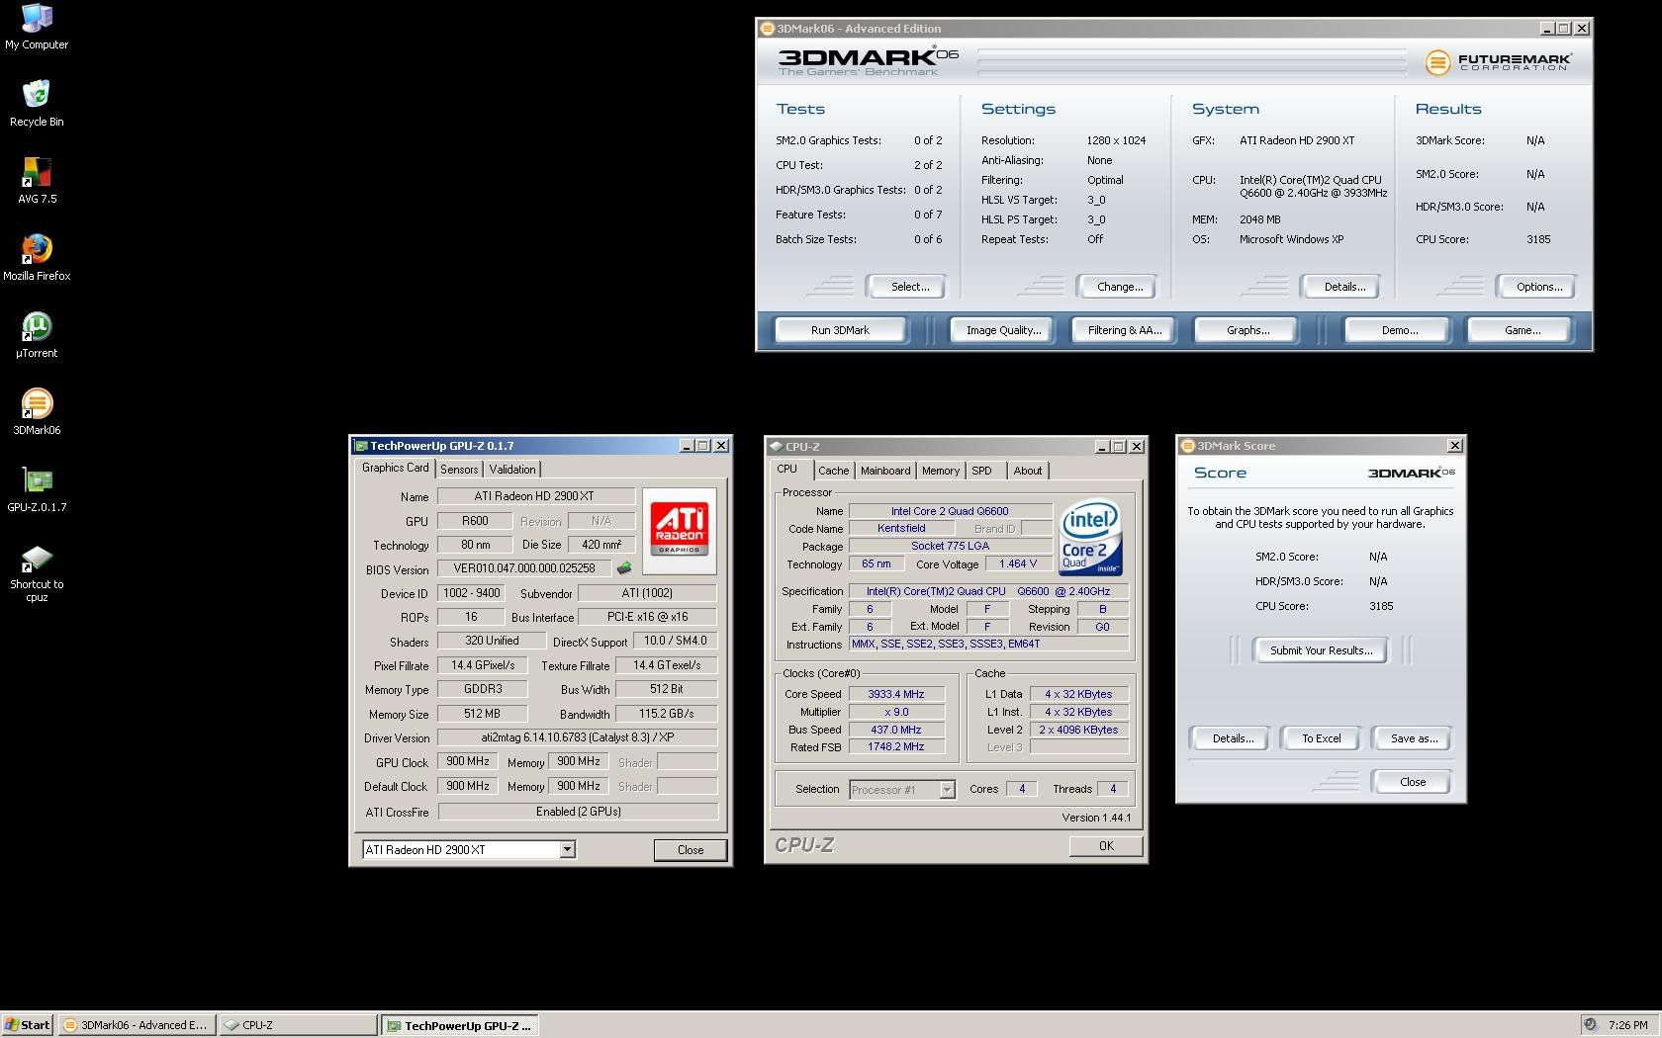
Task: Open the About tab in CPU-Z
Action: 1028,471
